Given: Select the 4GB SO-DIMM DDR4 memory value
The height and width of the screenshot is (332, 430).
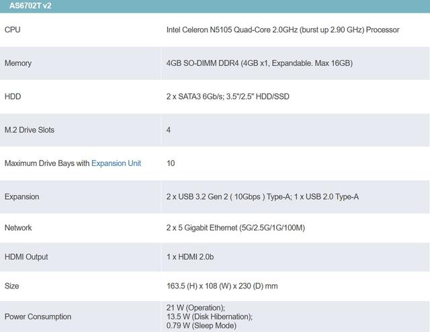Looking at the screenshot, I should coord(259,63).
